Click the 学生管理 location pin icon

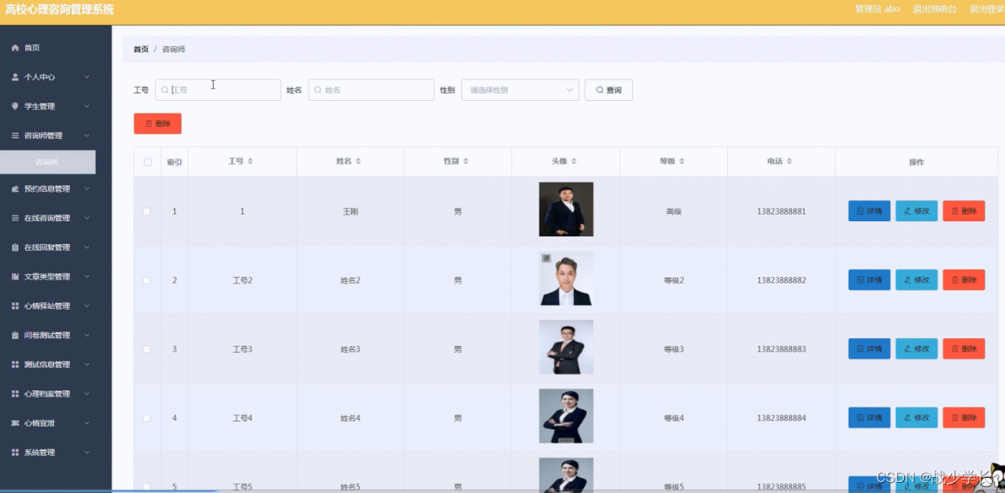pos(15,106)
